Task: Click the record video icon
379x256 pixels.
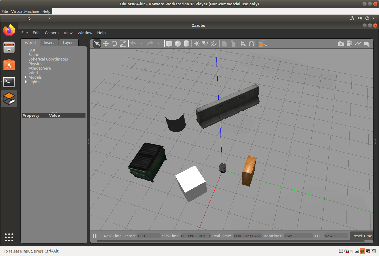Action: [x=367, y=44]
